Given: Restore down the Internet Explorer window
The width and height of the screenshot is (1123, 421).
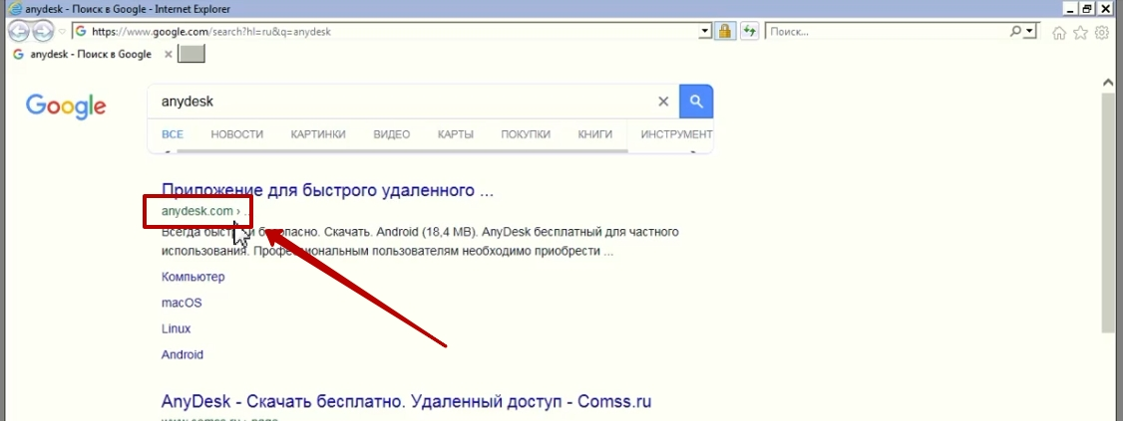Looking at the screenshot, I should tap(1088, 9).
